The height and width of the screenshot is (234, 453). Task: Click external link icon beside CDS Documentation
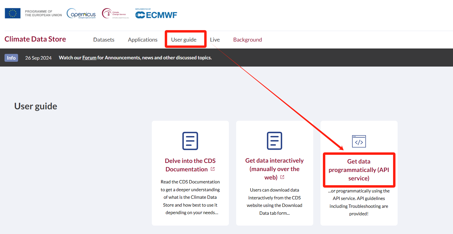[x=213, y=169]
